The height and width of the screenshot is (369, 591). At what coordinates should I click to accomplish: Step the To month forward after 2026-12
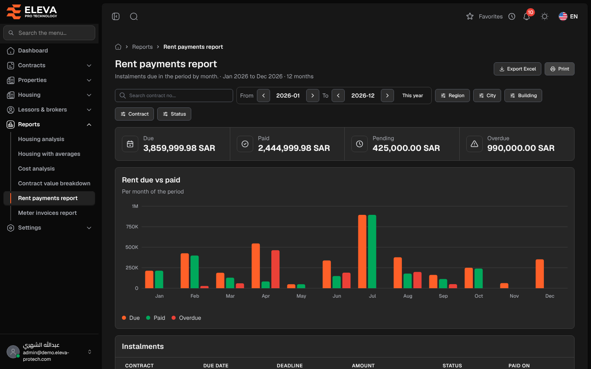click(x=387, y=96)
